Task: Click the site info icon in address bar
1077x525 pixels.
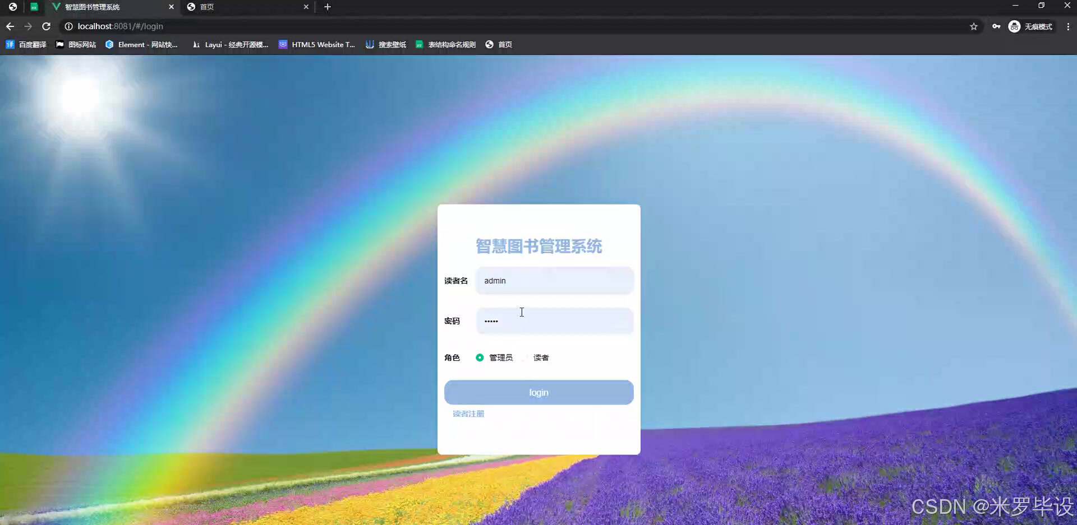Action: click(68, 26)
